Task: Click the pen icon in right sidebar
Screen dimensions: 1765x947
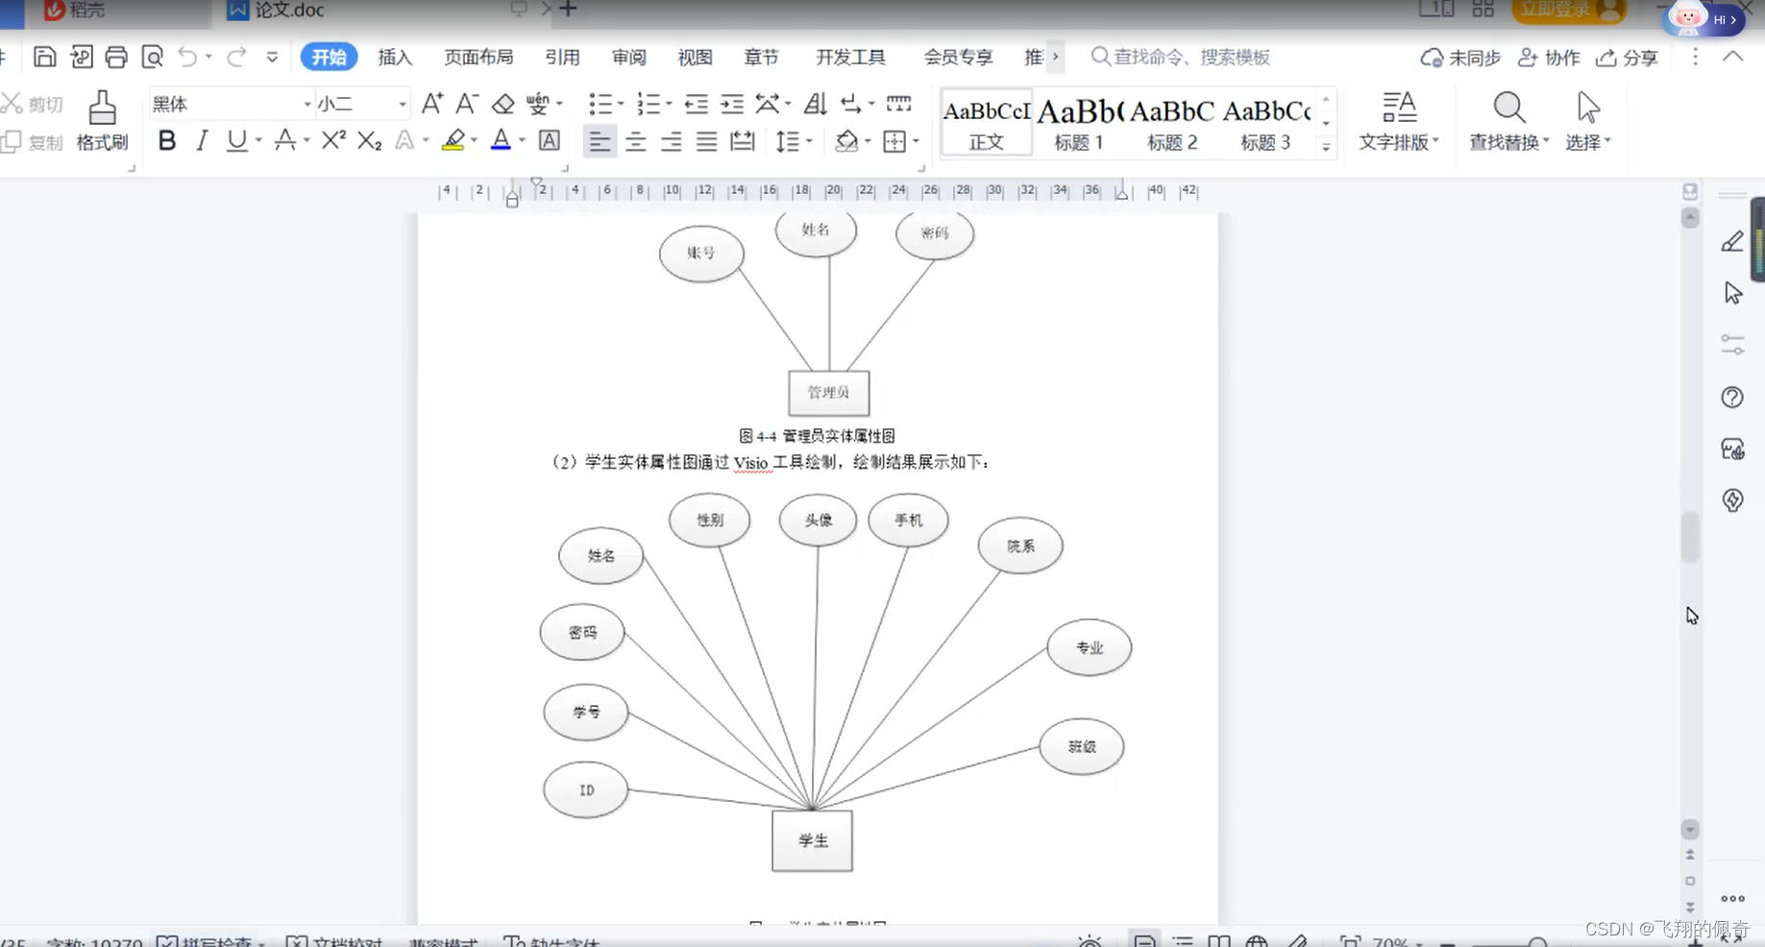Action: pos(1732,242)
